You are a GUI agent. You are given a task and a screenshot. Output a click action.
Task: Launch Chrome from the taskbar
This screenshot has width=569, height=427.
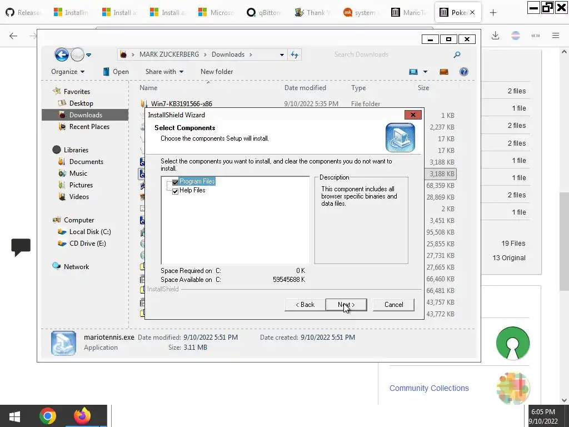pyautogui.click(x=48, y=416)
